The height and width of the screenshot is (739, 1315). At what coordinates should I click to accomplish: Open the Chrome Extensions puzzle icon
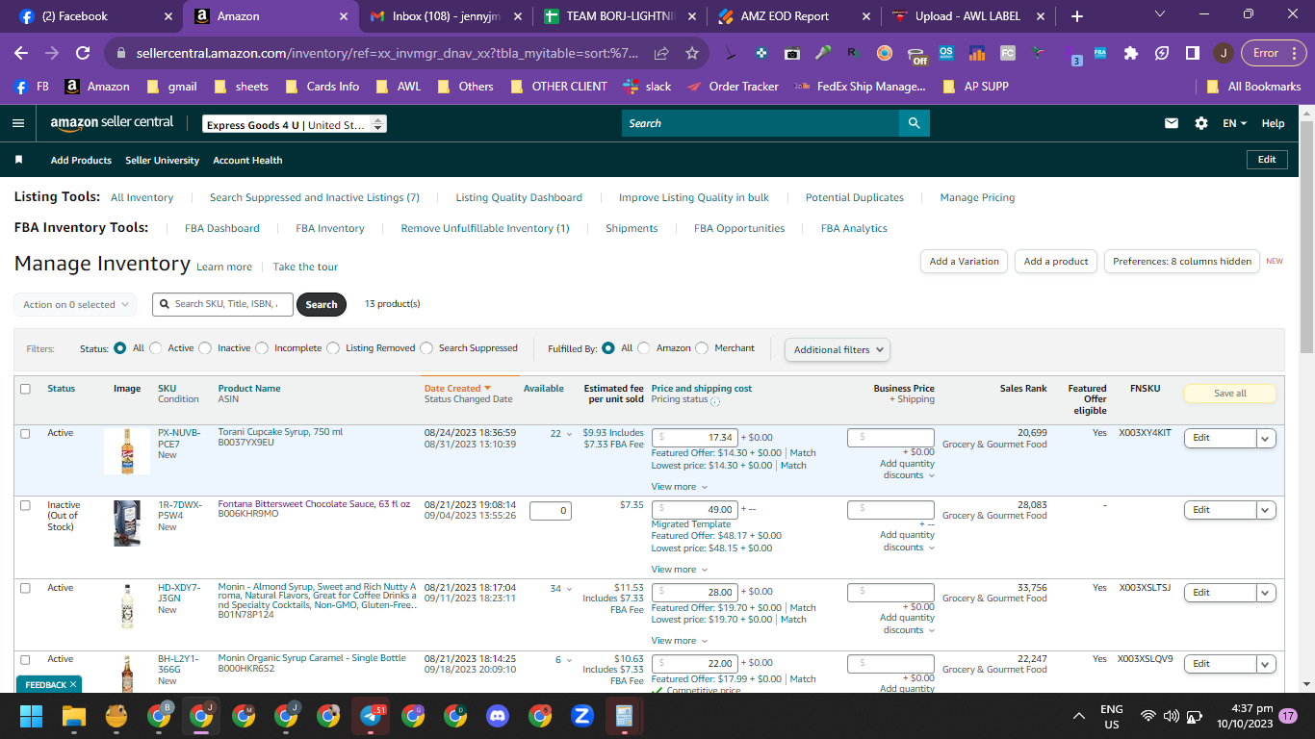tap(1131, 53)
